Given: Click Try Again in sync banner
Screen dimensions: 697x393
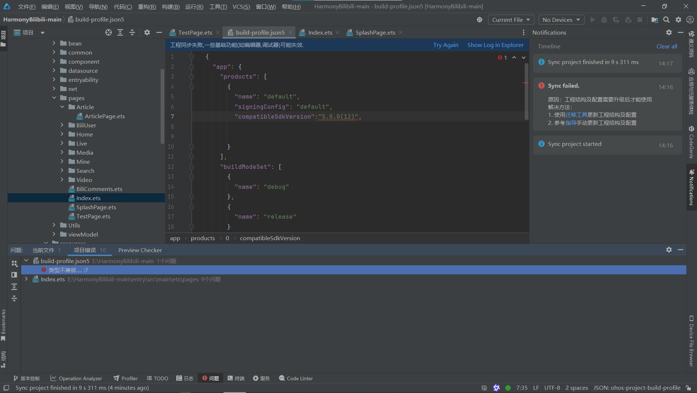Looking at the screenshot, I should [x=446, y=45].
